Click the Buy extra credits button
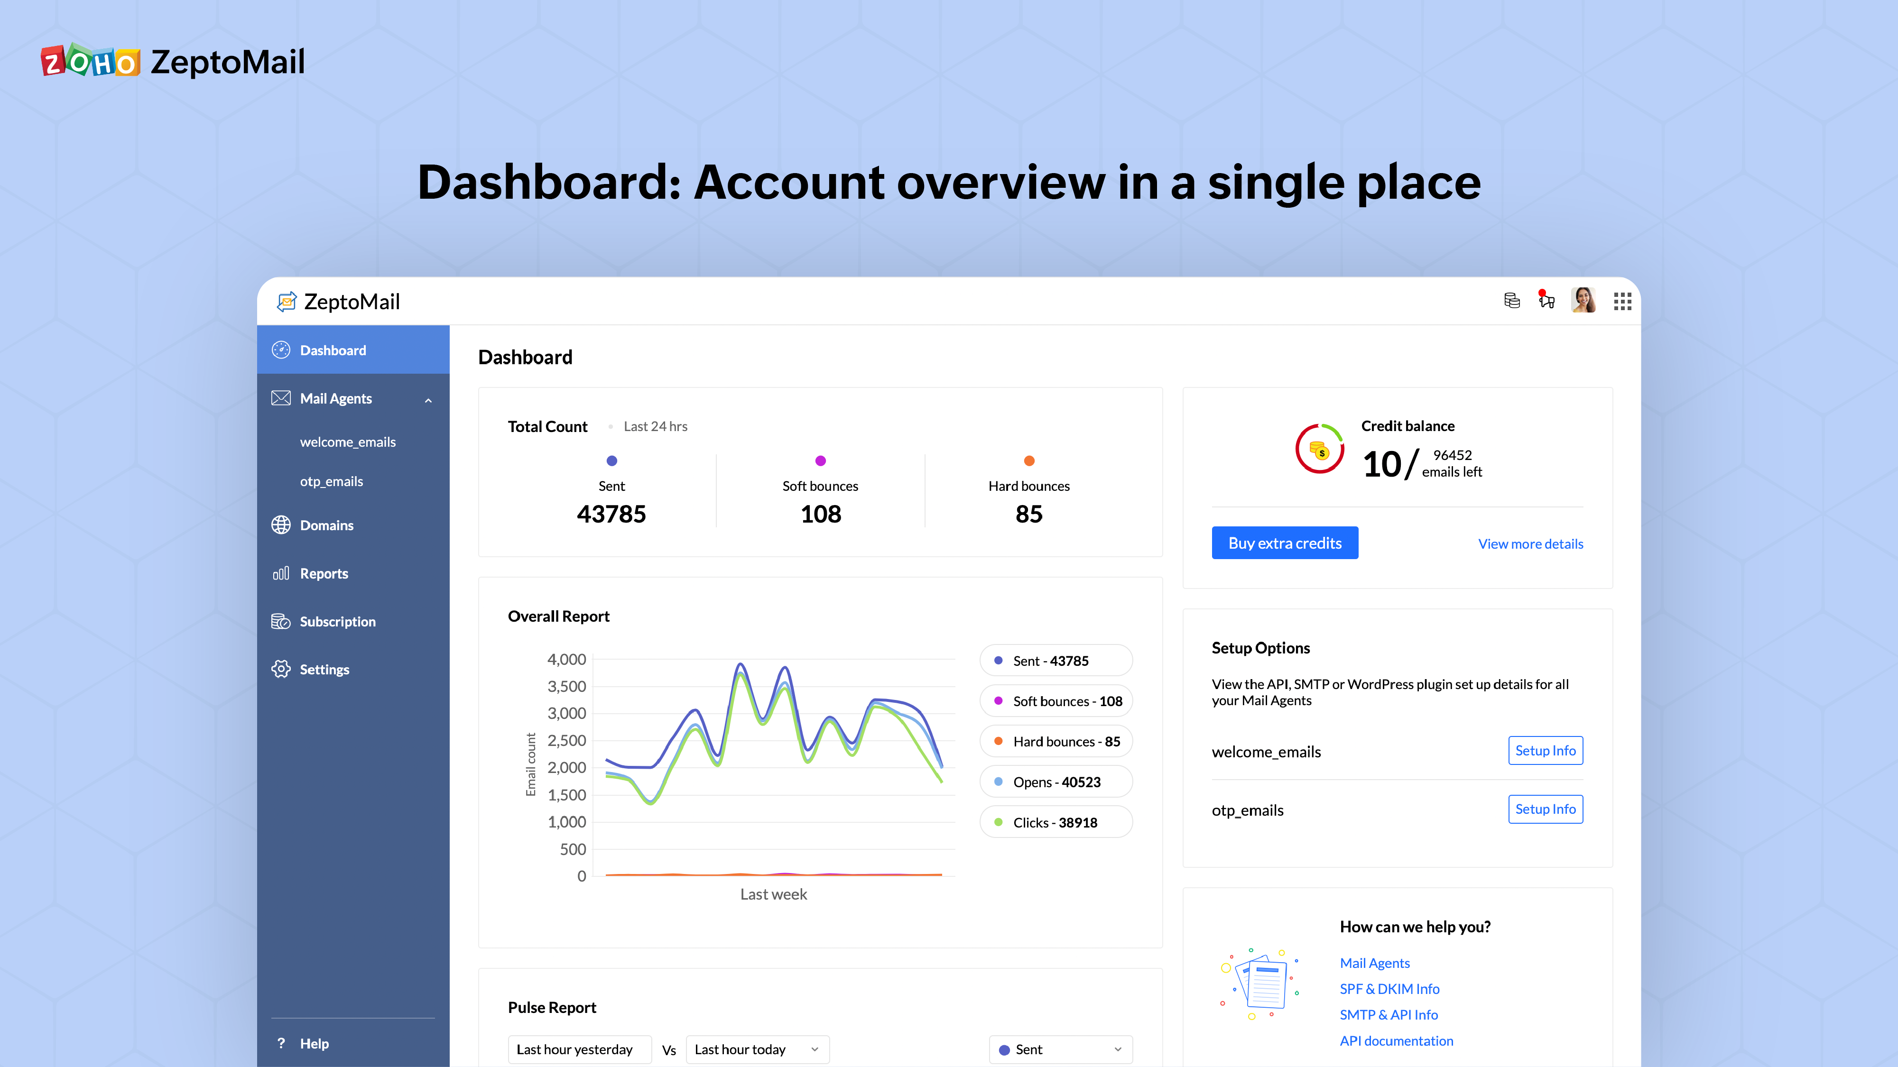The image size is (1898, 1067). pyautogui.click(x=1284, y=543)
